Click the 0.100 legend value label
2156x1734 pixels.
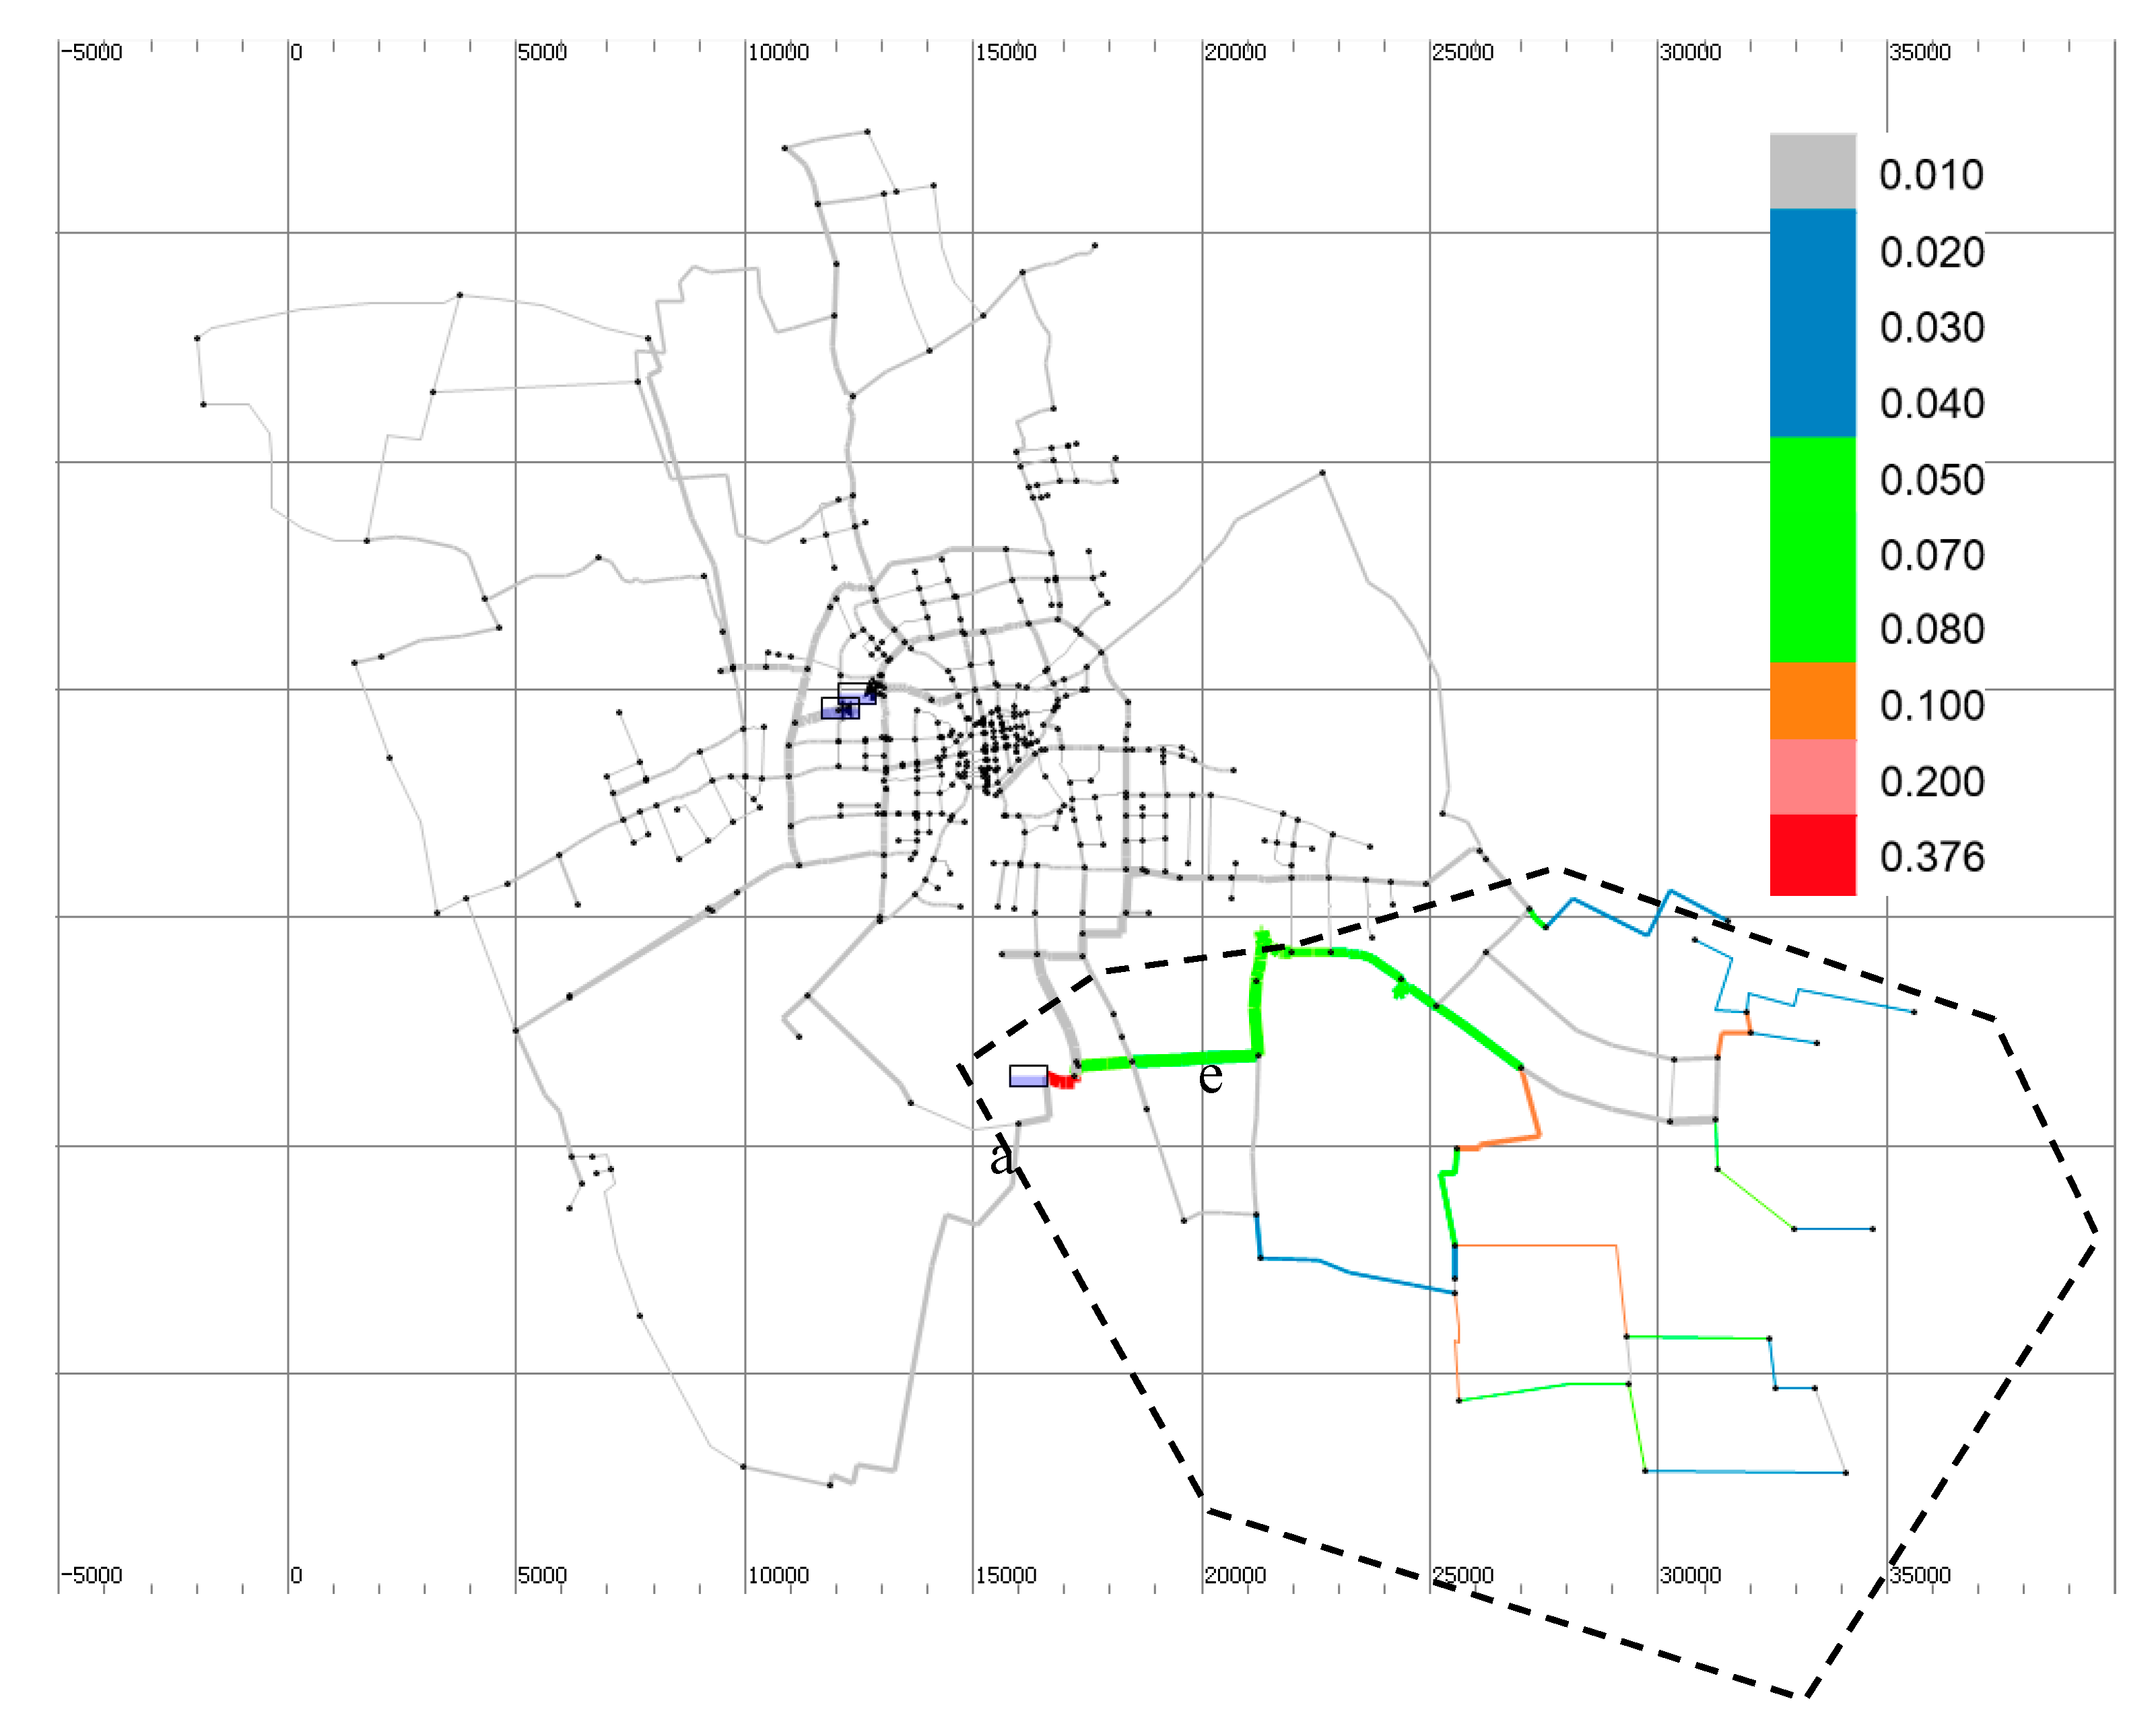pos(1931,706)
